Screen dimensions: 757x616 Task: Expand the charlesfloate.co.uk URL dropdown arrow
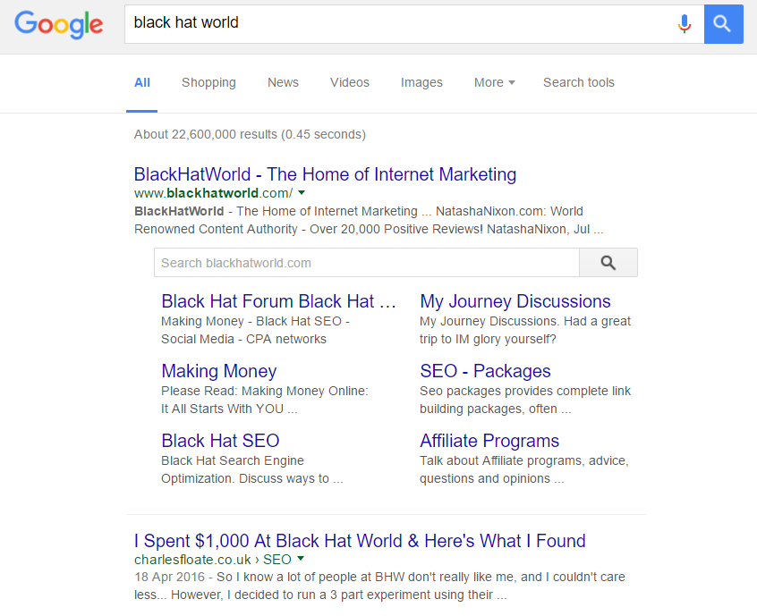[301, 559]
